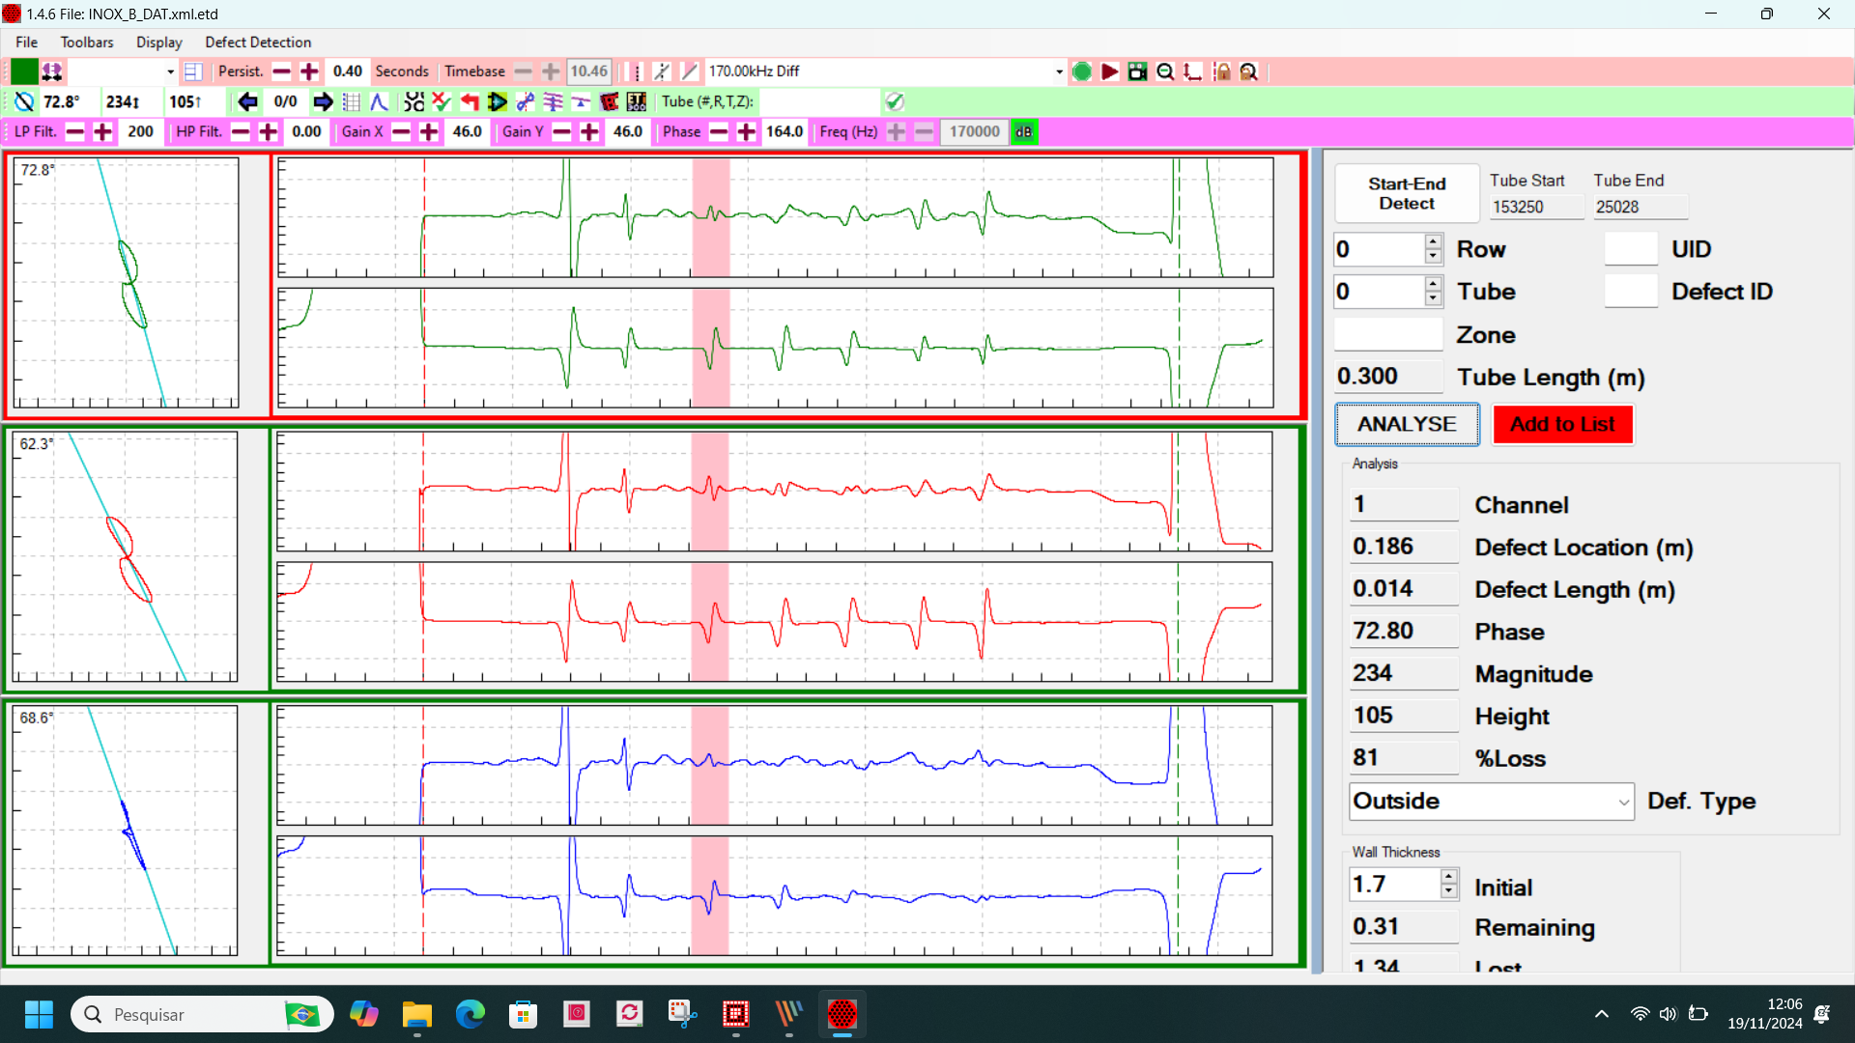Decrease LP Filt. with minus button
This screenshot has height=1043, width=1855.
[x=74, y=132]
